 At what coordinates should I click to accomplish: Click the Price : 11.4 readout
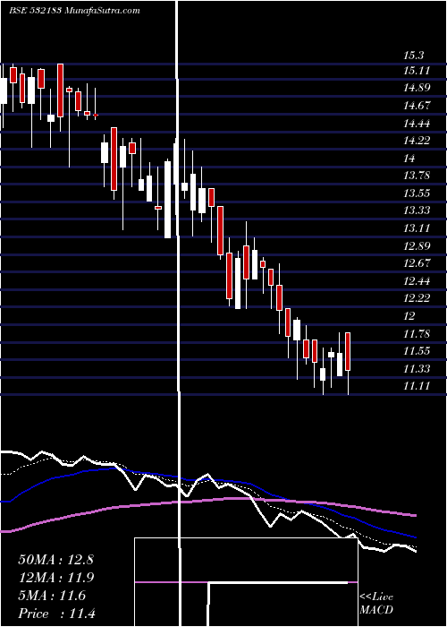56,614
